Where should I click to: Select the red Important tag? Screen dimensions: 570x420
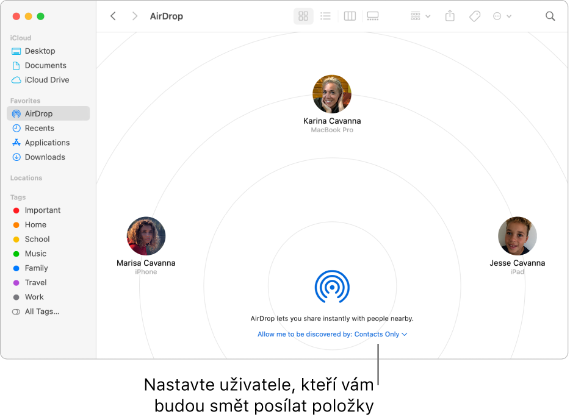coord(48,210)
